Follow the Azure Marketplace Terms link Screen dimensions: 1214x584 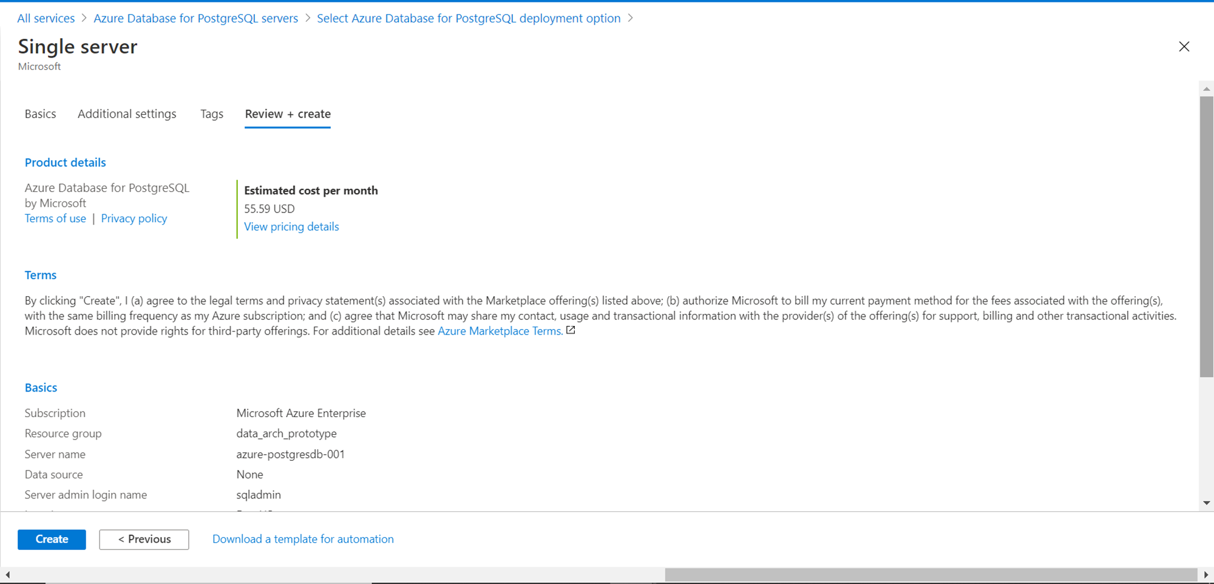(500, 331)
